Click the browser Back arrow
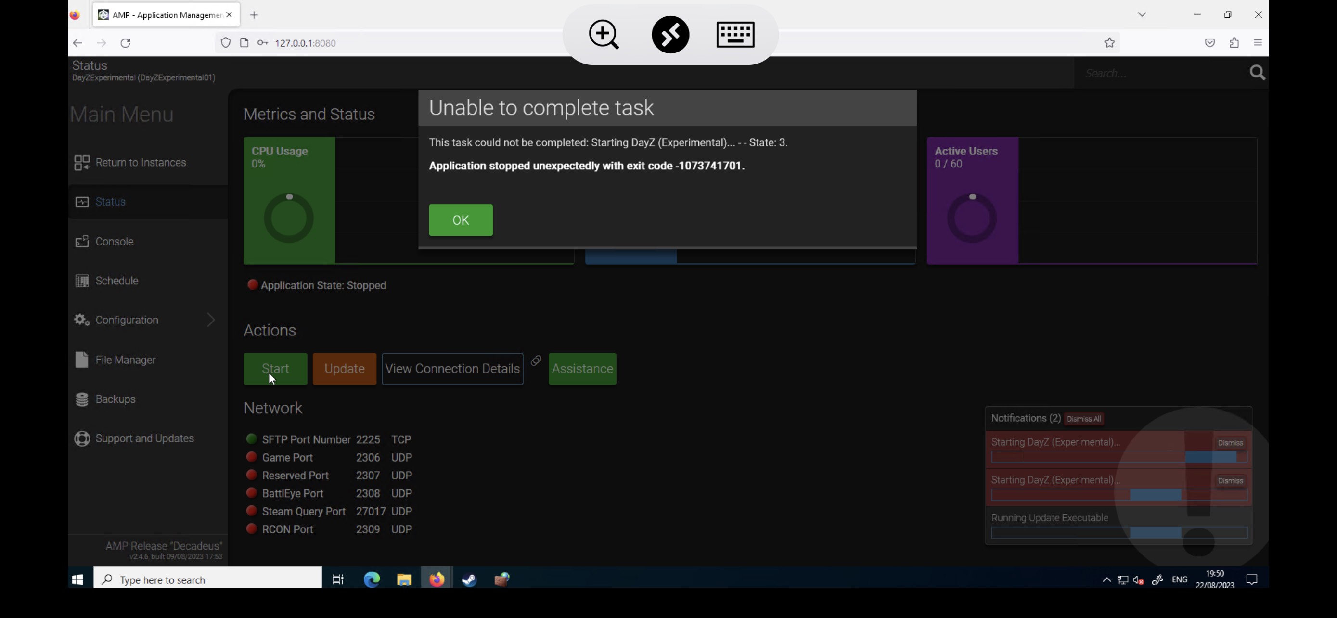This screenshot has height=618, width=1337. (x=77, y=43)
